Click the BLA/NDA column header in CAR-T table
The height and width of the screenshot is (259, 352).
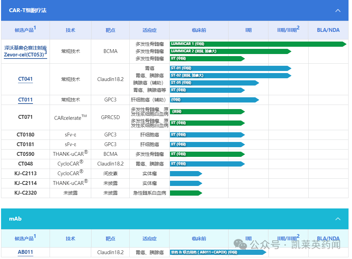pos(328,30)
